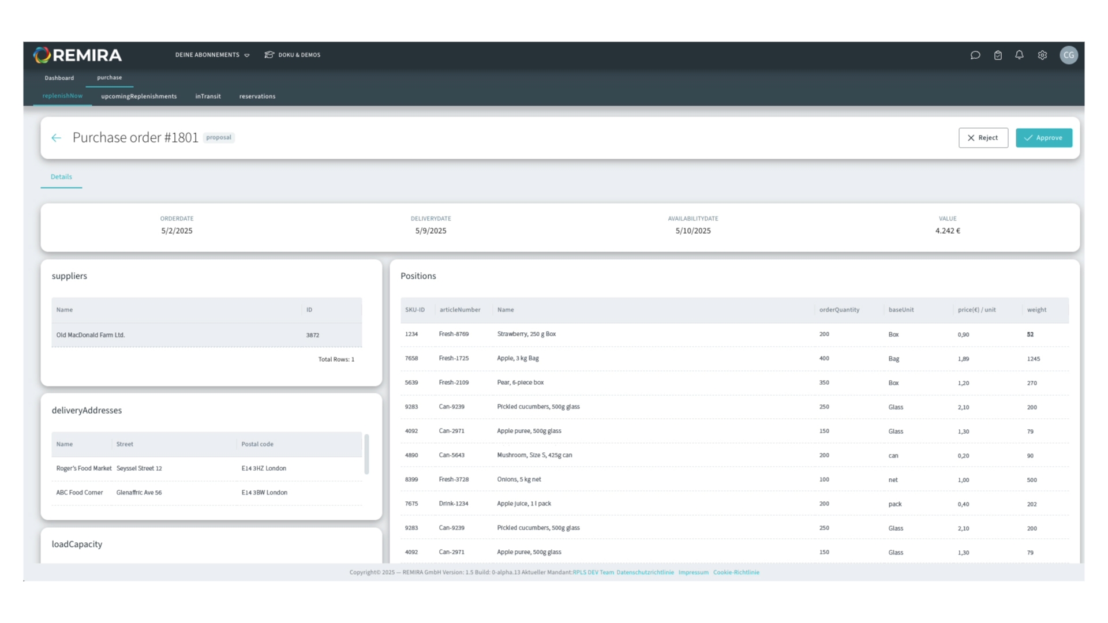Select the inTransit tab

click(208, 96)
